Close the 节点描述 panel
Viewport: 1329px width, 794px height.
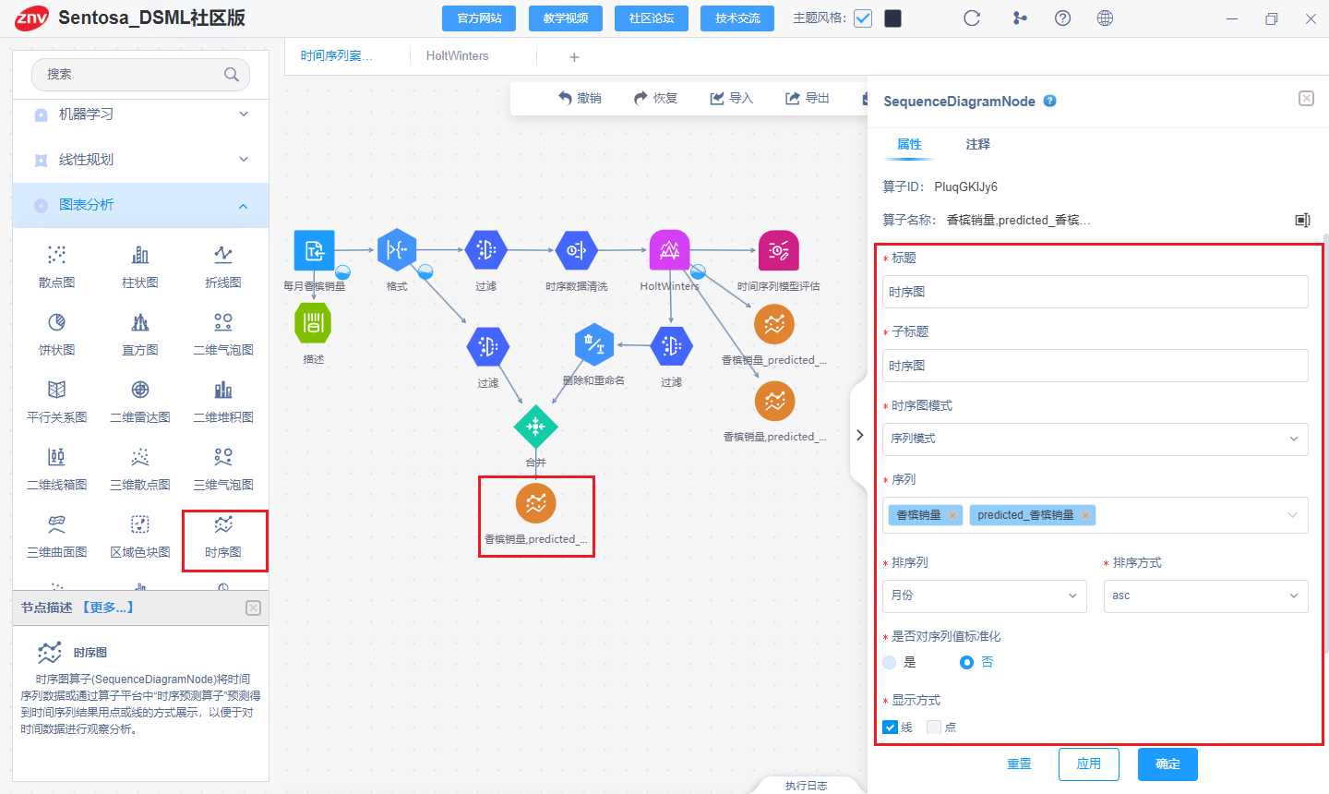pos(253,608)
